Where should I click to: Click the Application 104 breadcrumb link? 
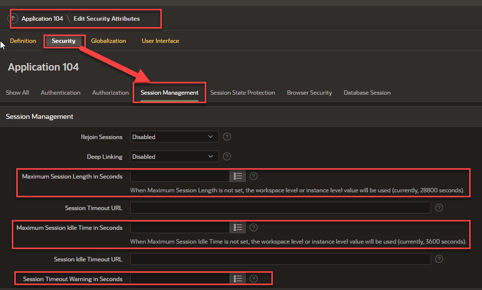click(x=42, y=18)
